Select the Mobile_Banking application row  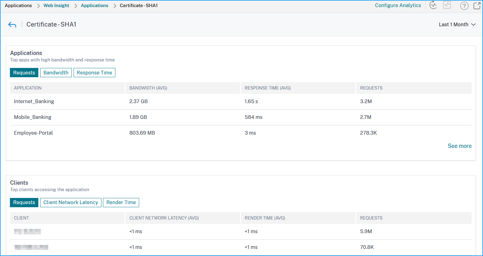click(241, 117)
